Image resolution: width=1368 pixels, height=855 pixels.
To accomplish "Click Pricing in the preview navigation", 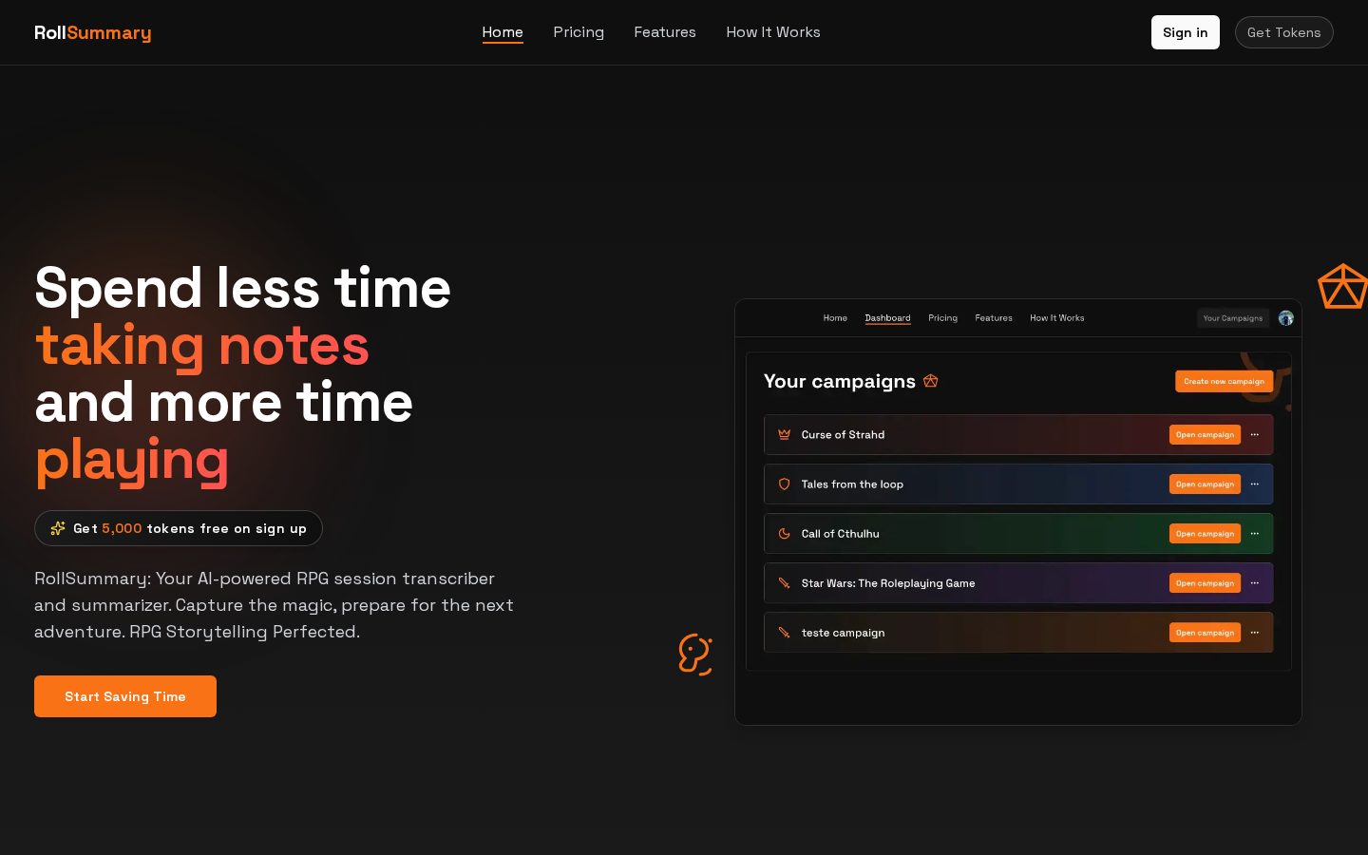I will 942,318.
